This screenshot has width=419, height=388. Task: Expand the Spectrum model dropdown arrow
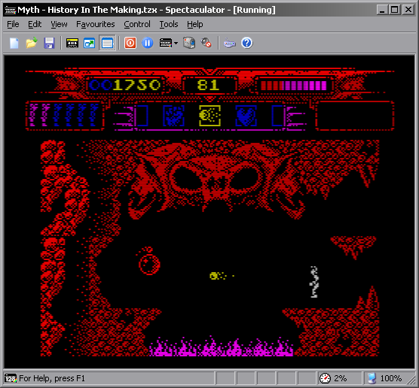(176, 43)
